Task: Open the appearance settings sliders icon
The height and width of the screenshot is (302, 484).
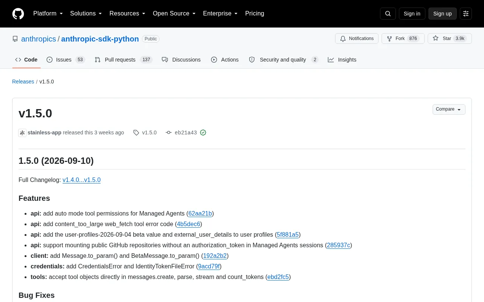Action: (x=466, y=14)
